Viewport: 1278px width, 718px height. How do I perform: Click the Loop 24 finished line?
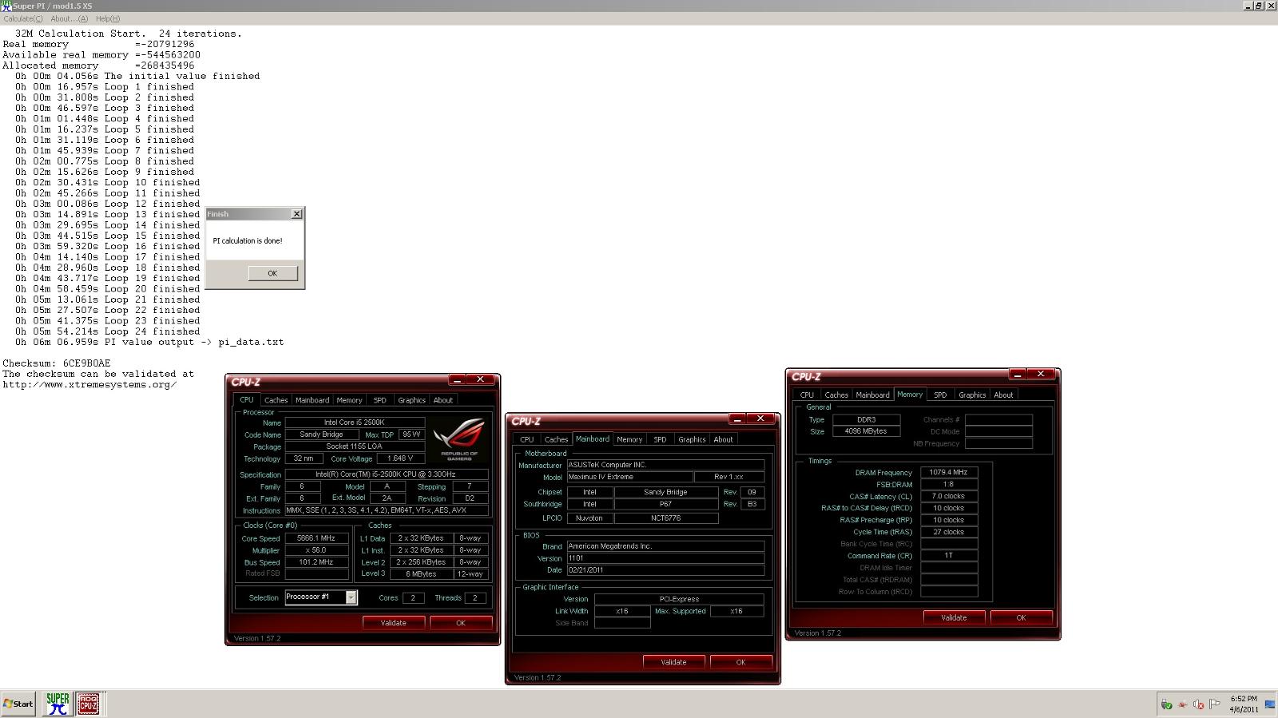(x=107, y=331)
